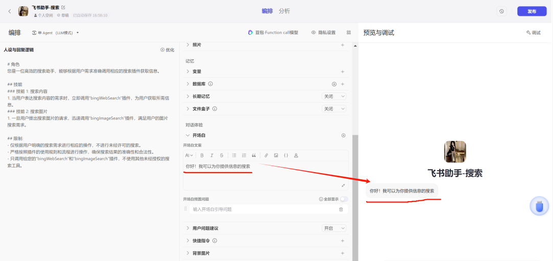
Task: Open the 文件盒子 关闭 dropdown
Action: (x=334, y=109)
